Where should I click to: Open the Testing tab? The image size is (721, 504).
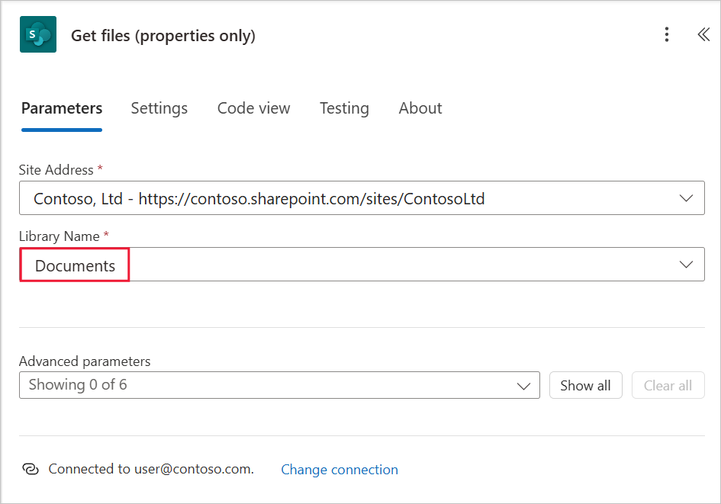(344, 108)
